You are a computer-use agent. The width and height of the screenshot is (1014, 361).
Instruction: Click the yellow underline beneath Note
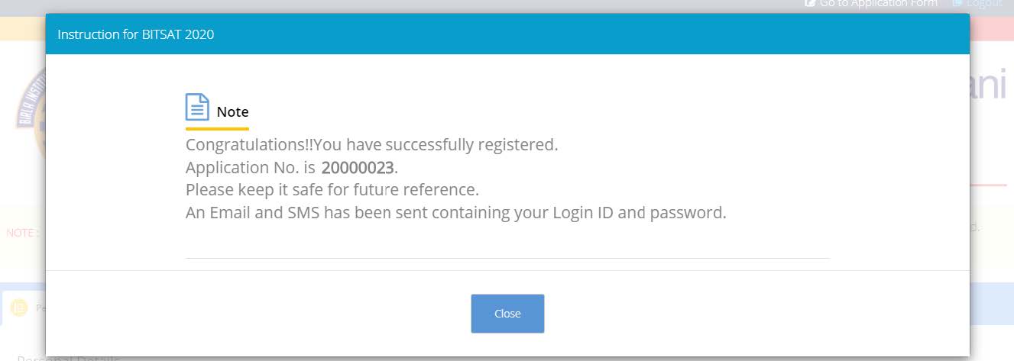coord(217,129)
